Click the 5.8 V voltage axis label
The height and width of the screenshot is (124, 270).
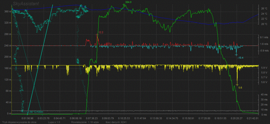click(x=264, y=73)
